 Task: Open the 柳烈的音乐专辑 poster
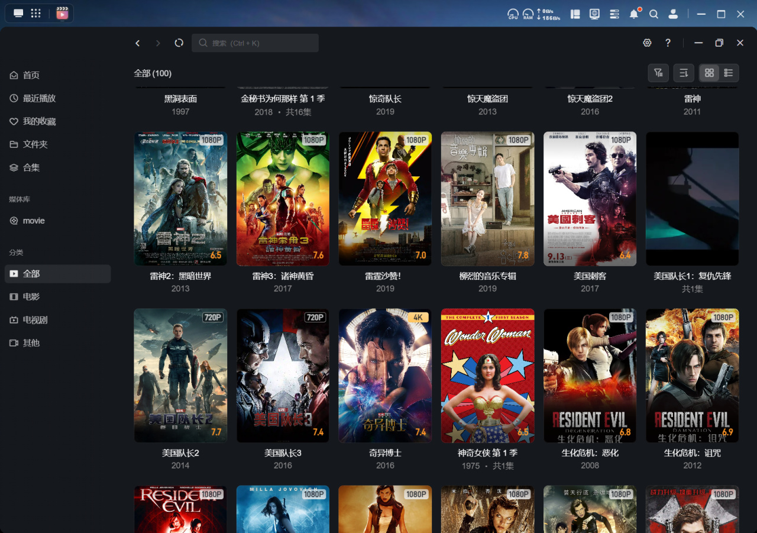487,199
